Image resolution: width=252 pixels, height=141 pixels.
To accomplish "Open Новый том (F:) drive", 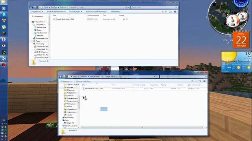I will click(x=41, y=55).
